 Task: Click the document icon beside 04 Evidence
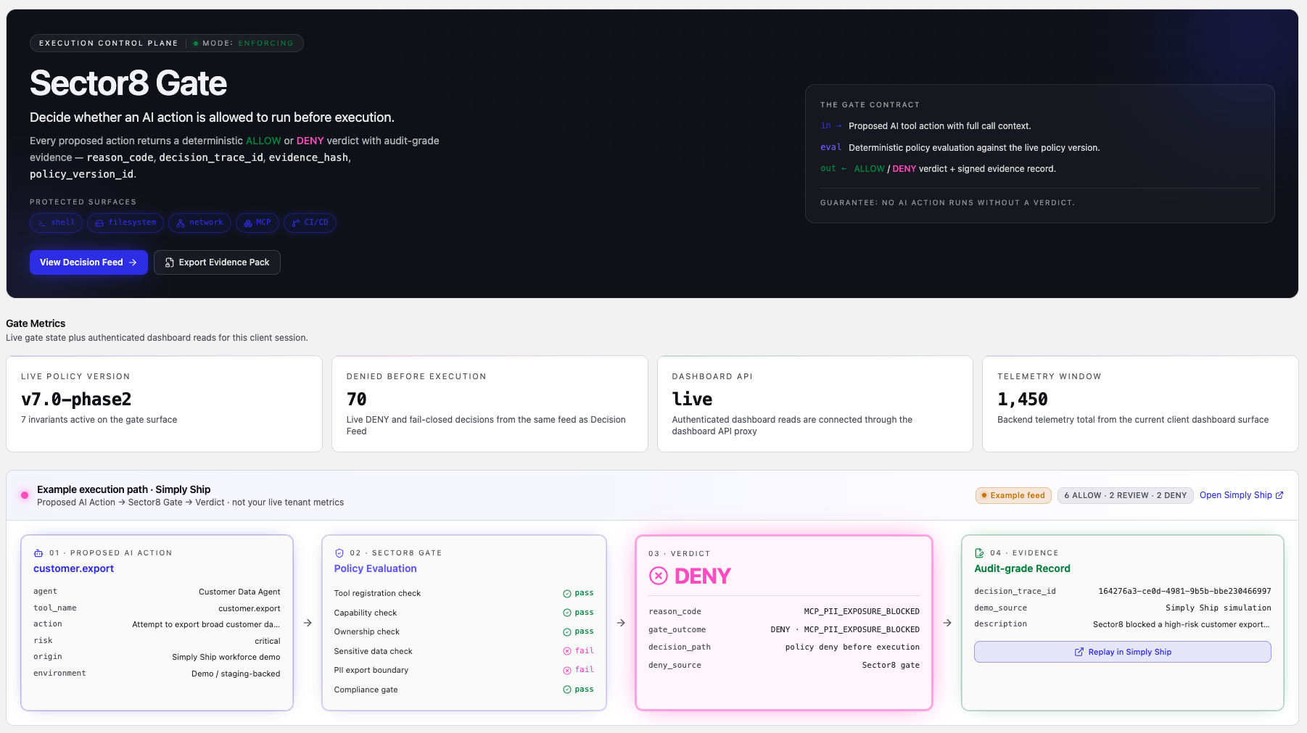[979, 553]
